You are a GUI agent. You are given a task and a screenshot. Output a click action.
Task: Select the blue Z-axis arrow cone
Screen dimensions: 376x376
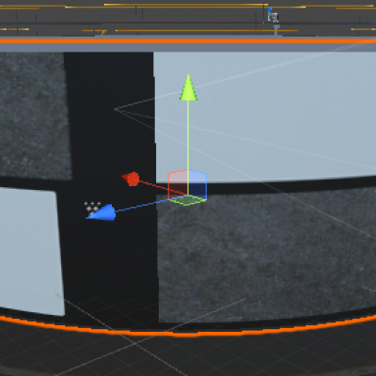(102, 213)
